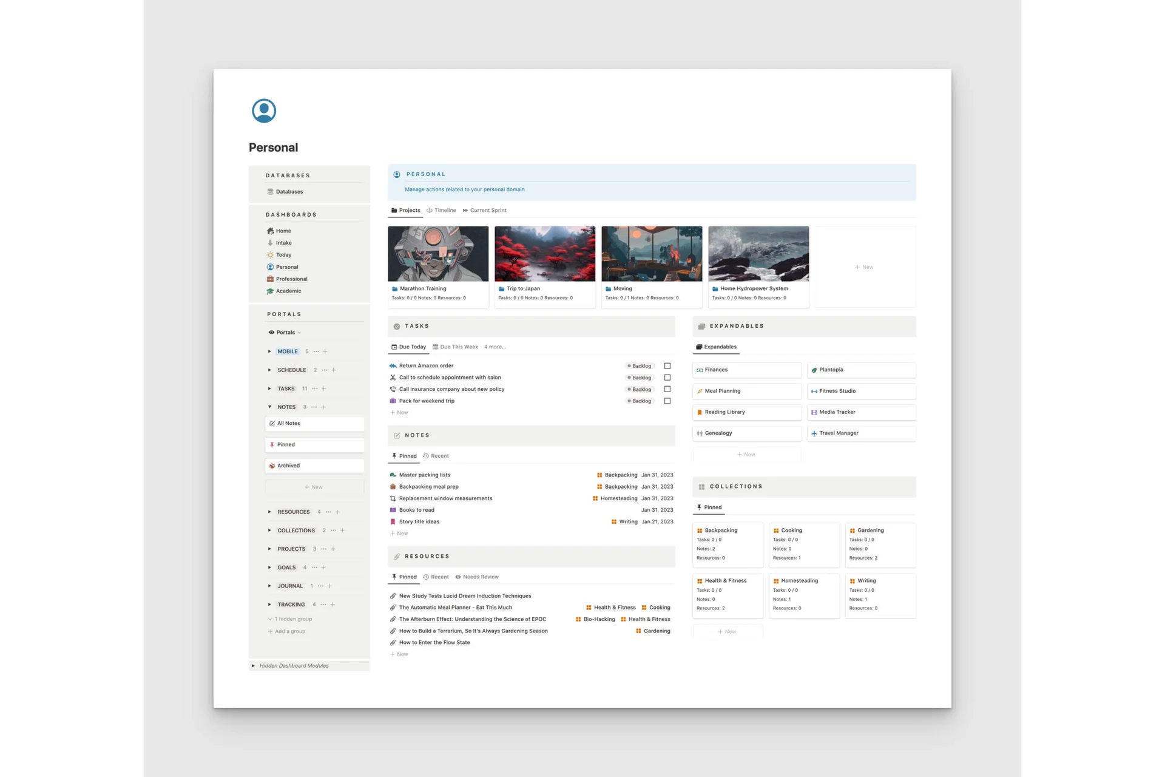Open the Portals view dropdown
The height and width of the screenshot is (777, 1165).
pyautogui.click(x=285, y=333)
